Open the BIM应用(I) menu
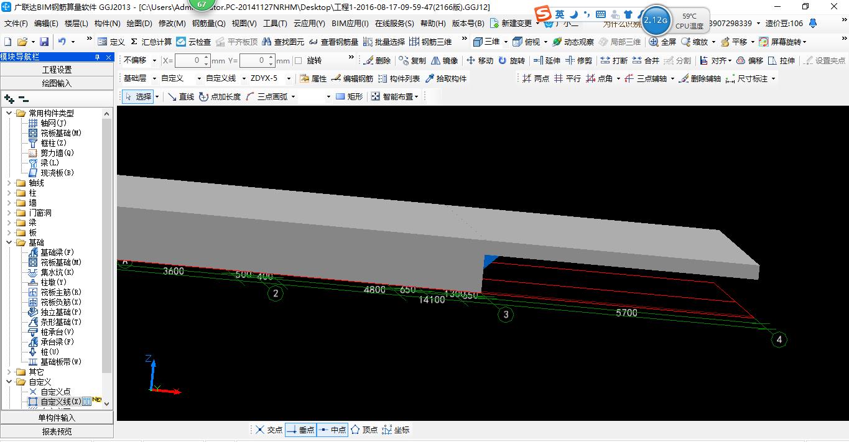 350,23
